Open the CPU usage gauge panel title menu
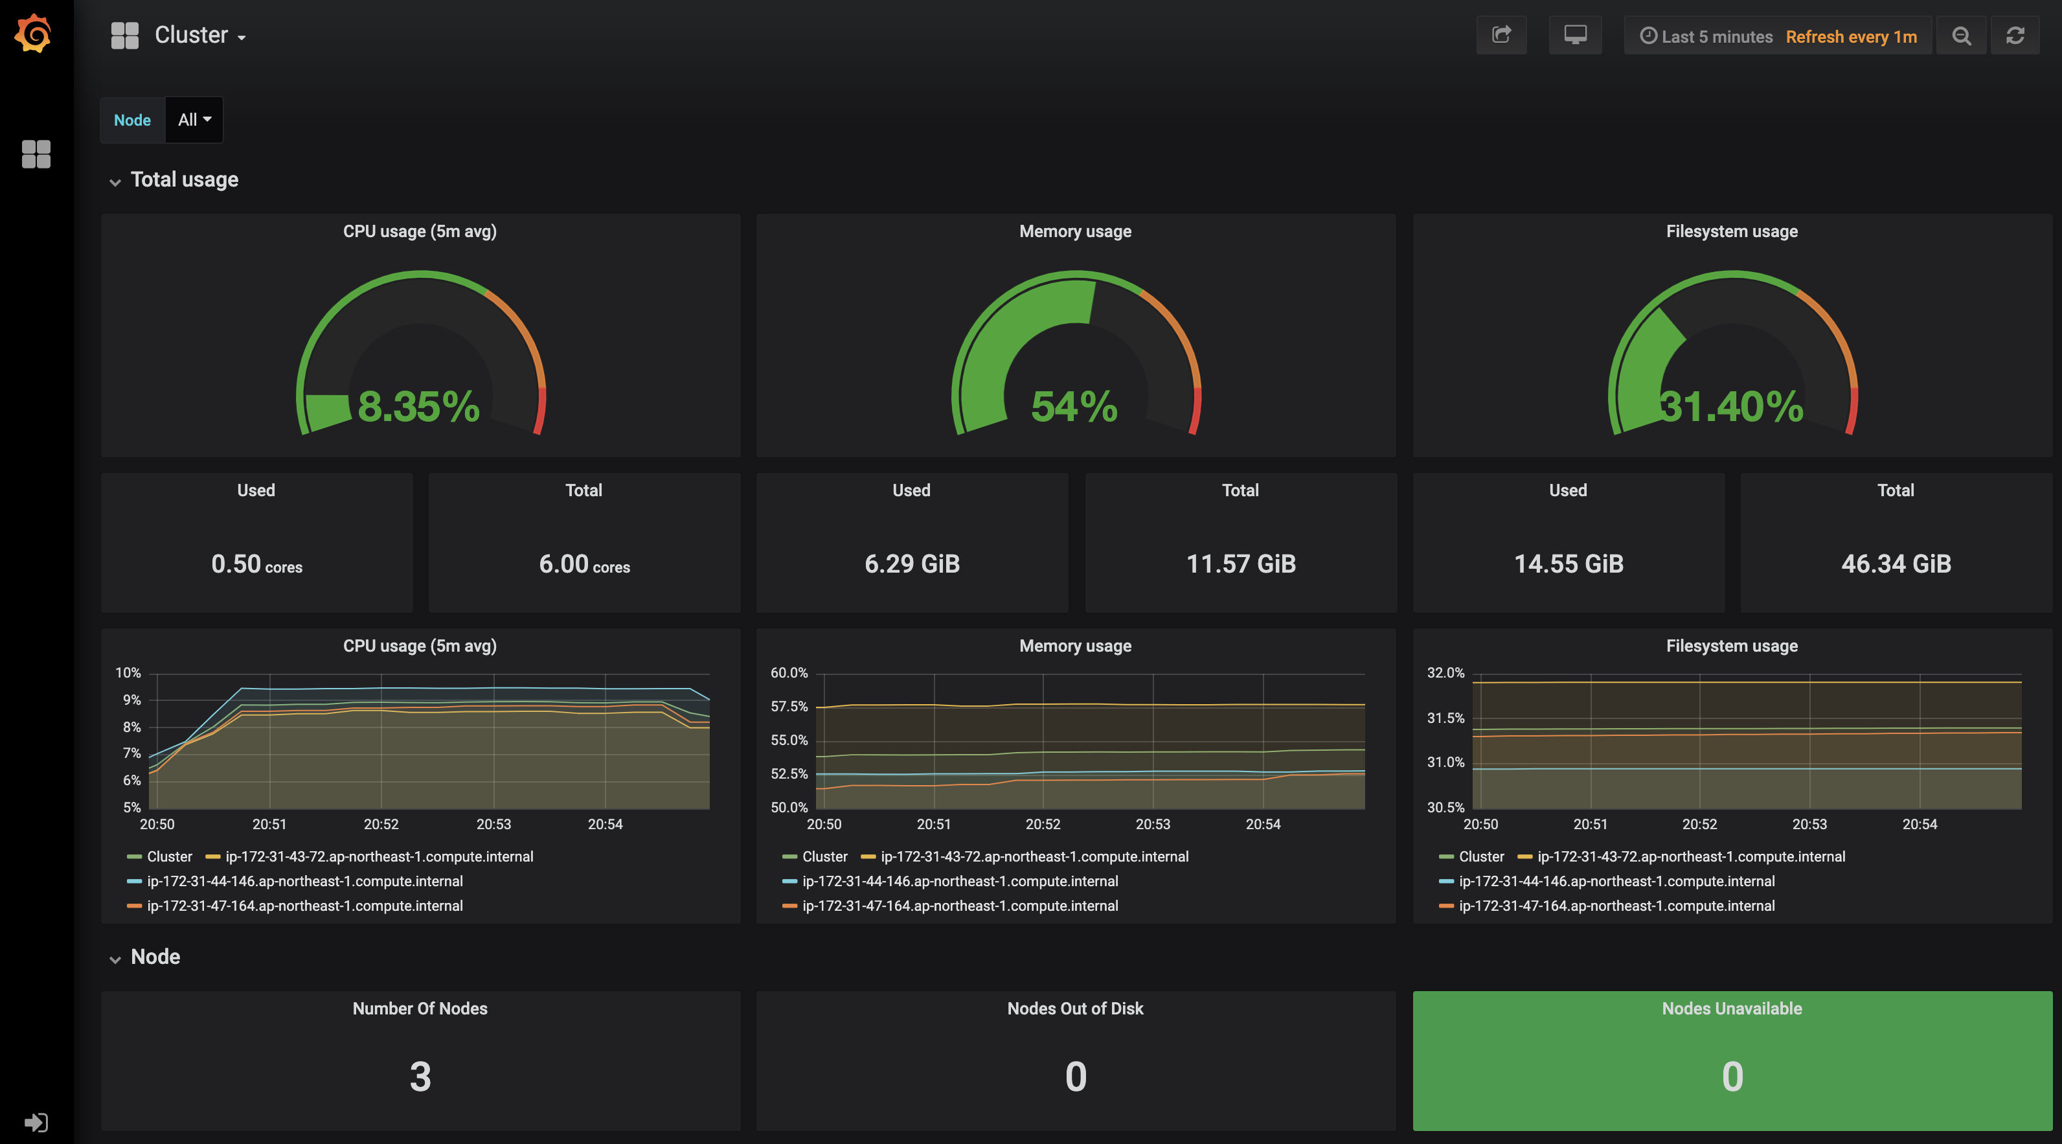Screen dimensions: 2062x1144 [x=420, y=231]
